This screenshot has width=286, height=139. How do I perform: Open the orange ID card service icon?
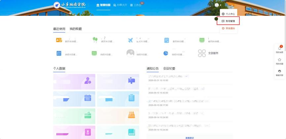coord(59,40)
